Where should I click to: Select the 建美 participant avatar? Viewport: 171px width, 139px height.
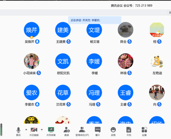pyautogui.click(x=63, y=30)
